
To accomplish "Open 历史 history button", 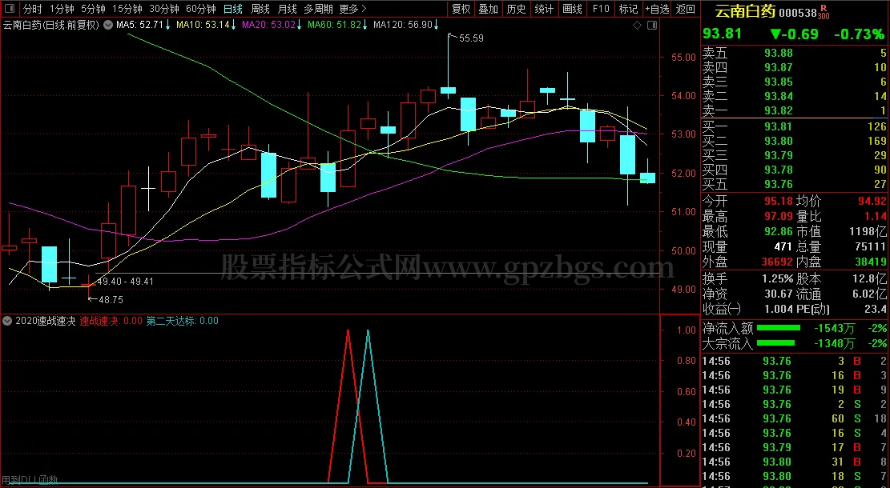I will click(516, 9).
